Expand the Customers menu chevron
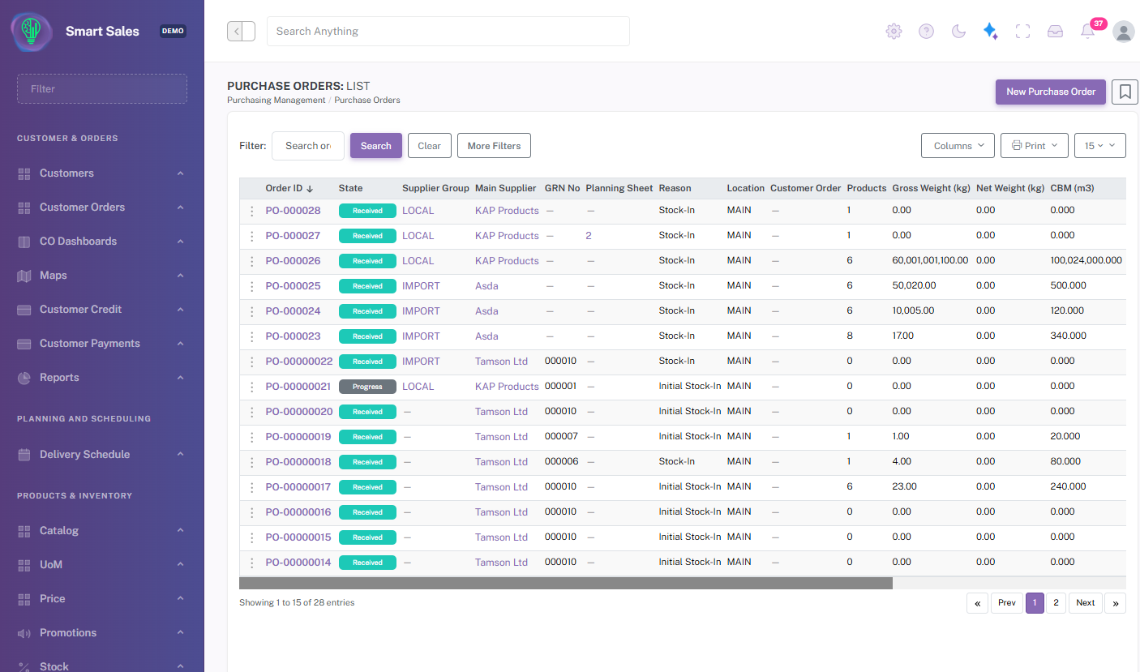The width and height of the screenshot is (1140, 672). [x=180, y=173]
